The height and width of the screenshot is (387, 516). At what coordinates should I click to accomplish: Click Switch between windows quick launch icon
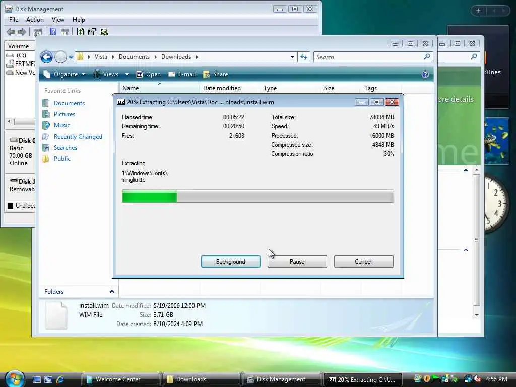48,379
